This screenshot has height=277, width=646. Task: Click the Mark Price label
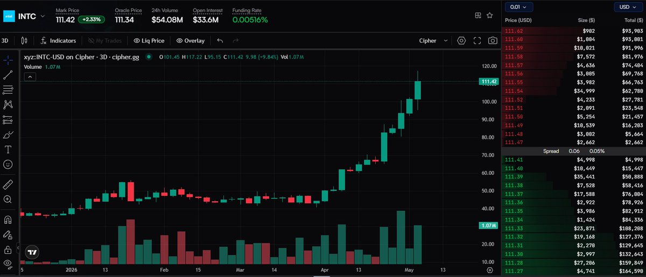click(68, 10)
